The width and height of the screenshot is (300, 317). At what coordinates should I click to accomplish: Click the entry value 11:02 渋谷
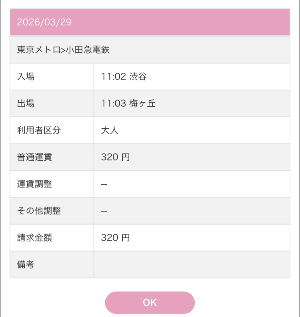coord(124,76)
